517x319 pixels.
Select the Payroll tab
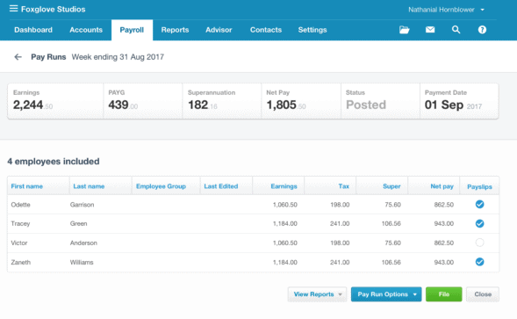pos(132,30)
